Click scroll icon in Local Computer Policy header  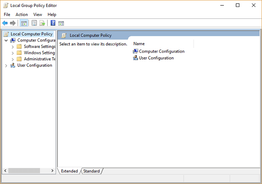(x=63, y=36)
